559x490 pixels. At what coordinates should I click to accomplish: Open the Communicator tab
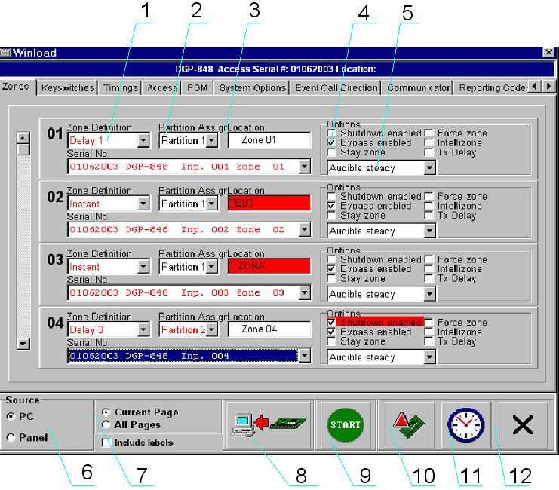click(x=418, y=87)
